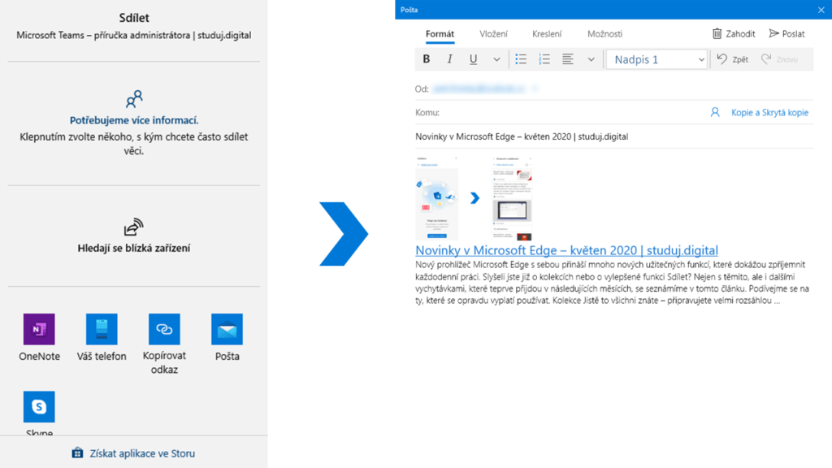
Task: Insert a numbered list
Action: pyautogui.click(x=544, y=59)
